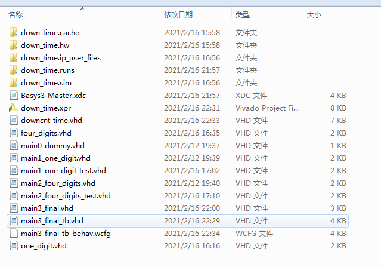Viewport: 381px width, 267px height.
Task: Select the main0_dummy.vhd file icon
Action: pos(14,145)
